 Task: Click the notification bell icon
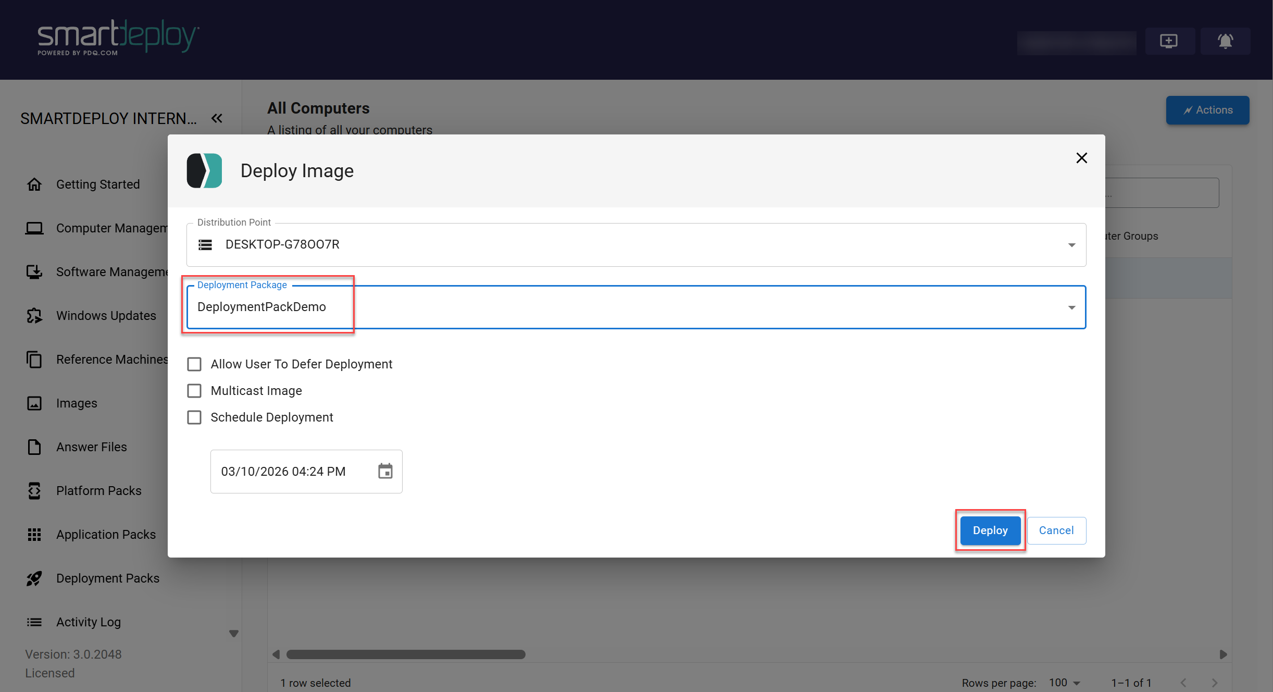[x=1225, y=41]
